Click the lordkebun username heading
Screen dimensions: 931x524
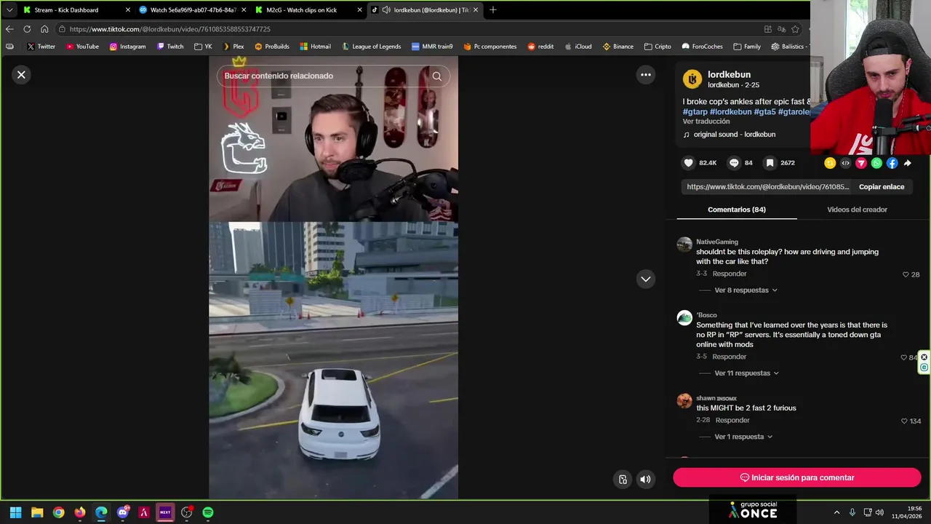[729, 74]
